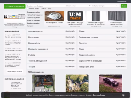
Task: Open the TOP ad black car thumbnail
Action: coord(111,84)
